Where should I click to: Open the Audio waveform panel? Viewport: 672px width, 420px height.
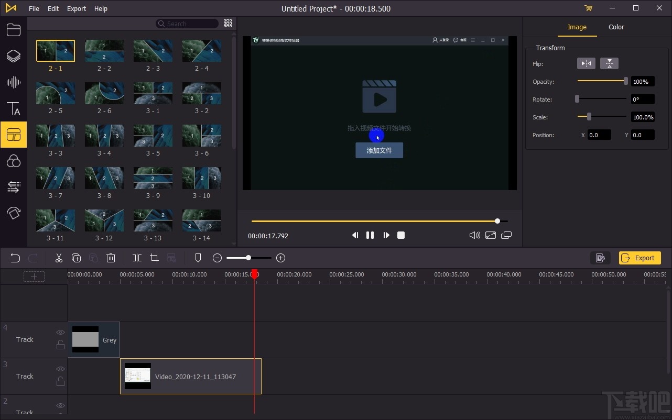tap(13, 82)
